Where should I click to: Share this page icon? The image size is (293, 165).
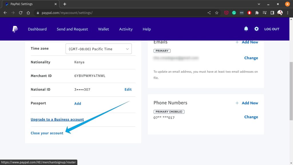click(x=209, y=13)
